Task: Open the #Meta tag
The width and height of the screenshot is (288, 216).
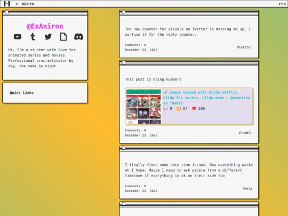Action: [x=247, y=188]
